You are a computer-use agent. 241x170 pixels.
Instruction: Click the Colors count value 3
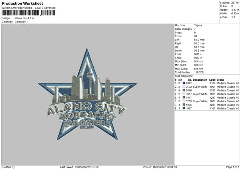pyautogui.click(x=232, y=6)
